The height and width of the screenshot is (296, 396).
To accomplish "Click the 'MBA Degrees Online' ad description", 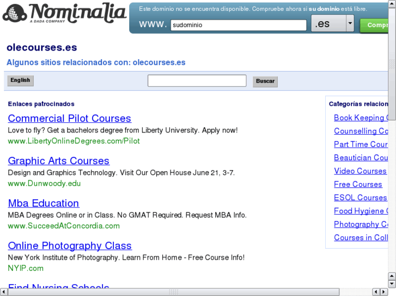I will pyautogui.click(x=127, y=216).
